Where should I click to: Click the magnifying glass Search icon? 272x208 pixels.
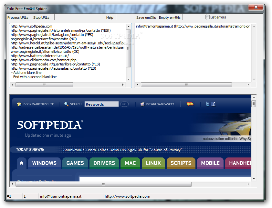tap(66, 104)
